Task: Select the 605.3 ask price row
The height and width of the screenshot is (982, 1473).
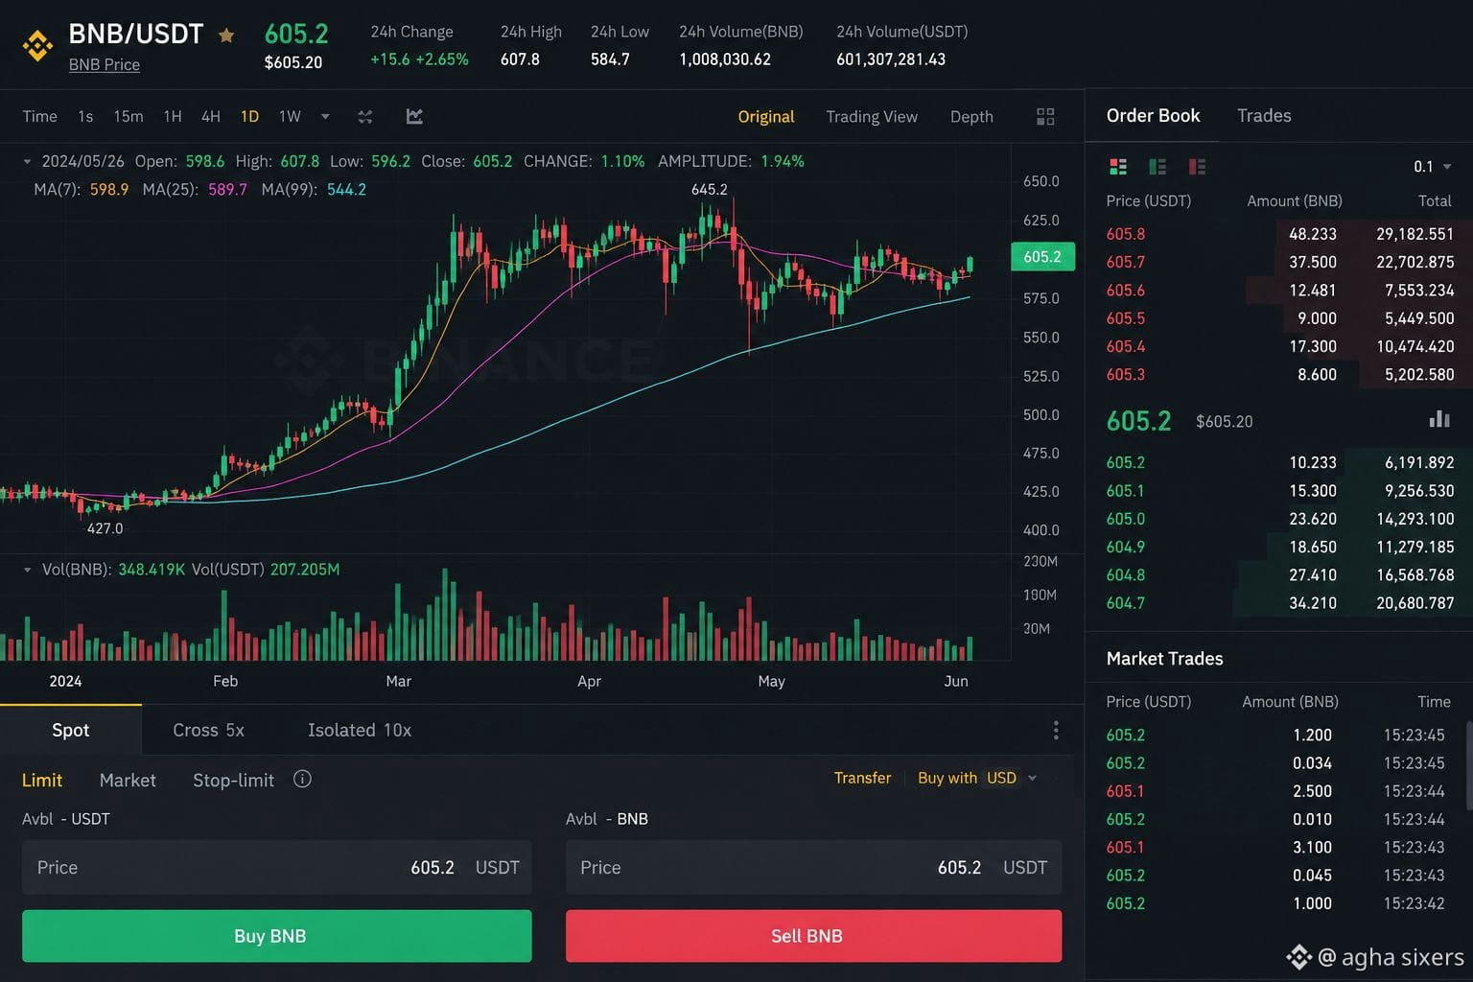Action: coord(1279,375)
